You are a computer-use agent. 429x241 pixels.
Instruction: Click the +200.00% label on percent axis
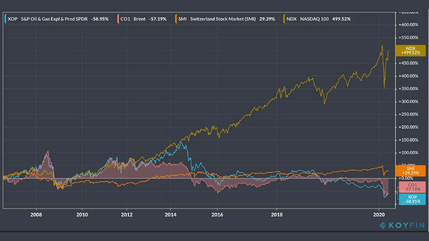point(409,127)
